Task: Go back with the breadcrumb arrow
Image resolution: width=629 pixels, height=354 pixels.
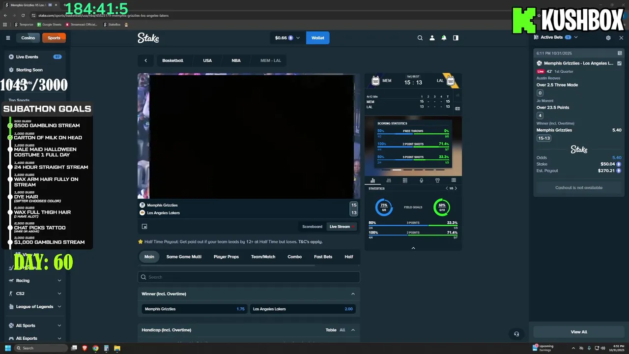Action: [x=145, y=60]
